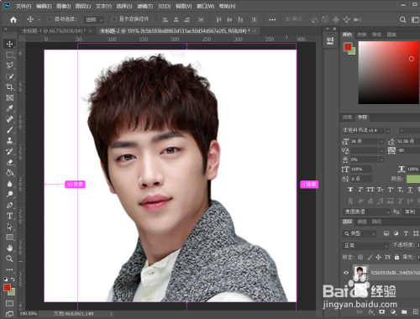Click the Home icon in options bar
This screenshot has height=319, width=420.
(x=13, y=19)
